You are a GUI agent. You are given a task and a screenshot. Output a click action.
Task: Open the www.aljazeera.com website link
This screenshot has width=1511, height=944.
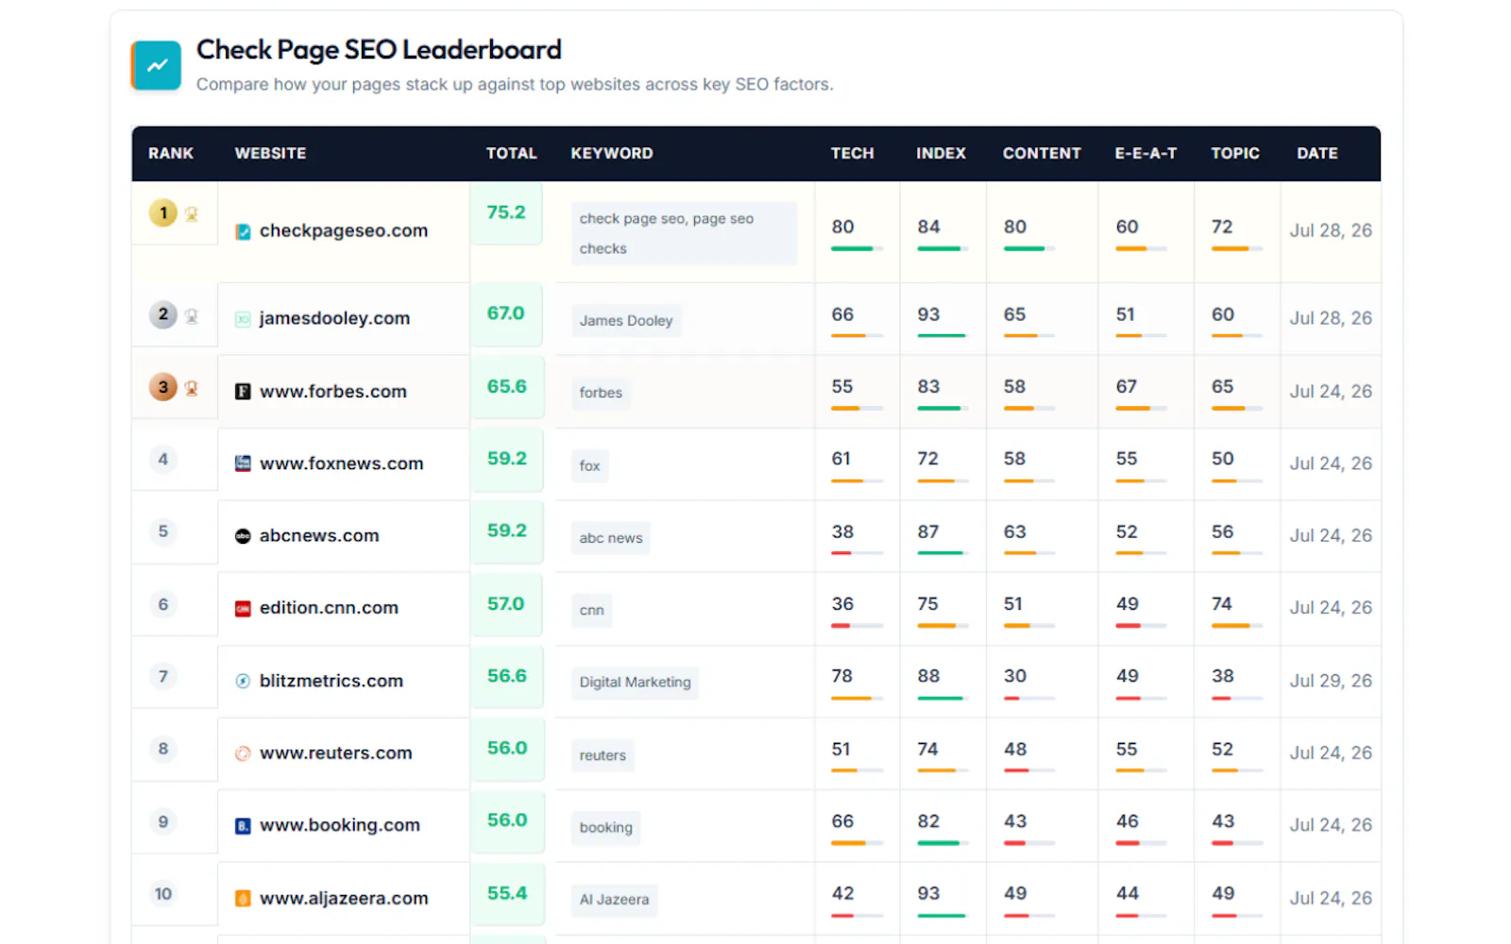coord(344,899)
